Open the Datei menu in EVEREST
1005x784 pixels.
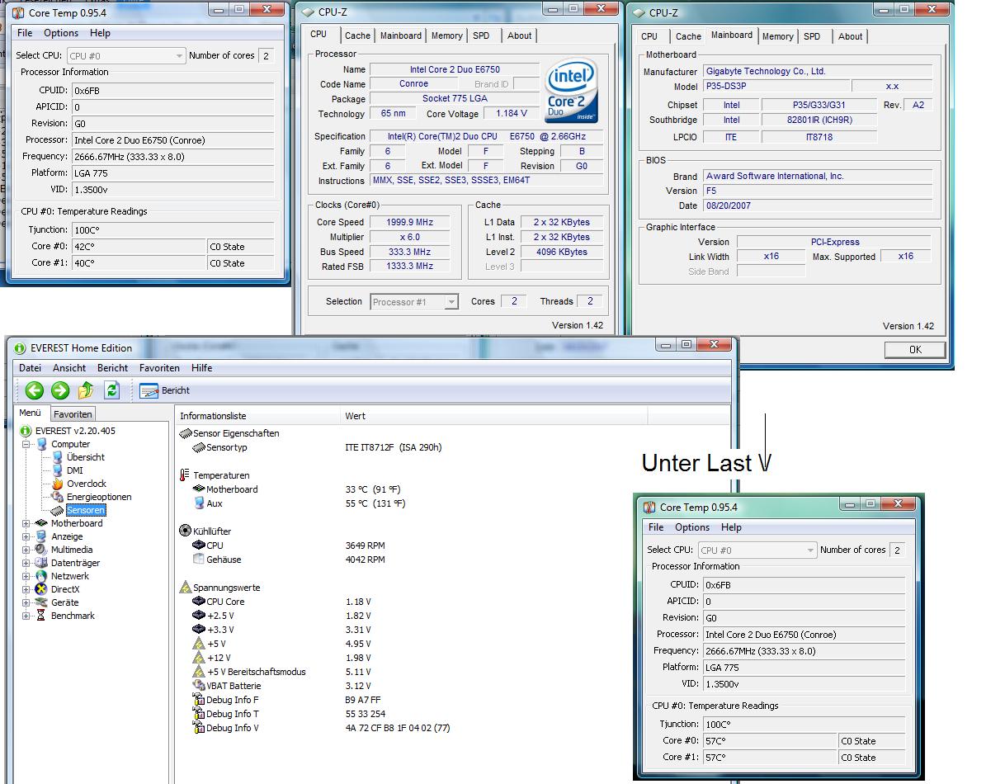[30, 368]
